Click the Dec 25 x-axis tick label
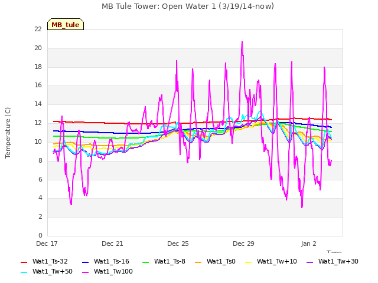This screenshot has width=378, height=283. point(178,243)
